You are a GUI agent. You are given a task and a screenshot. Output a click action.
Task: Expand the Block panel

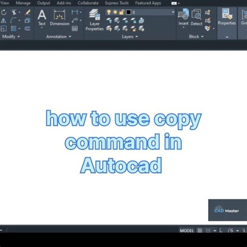click(x=196, y=37)
